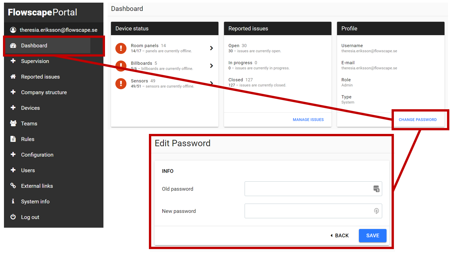Click the Rules document icon
451x254 pixels.
coord(13,139)
